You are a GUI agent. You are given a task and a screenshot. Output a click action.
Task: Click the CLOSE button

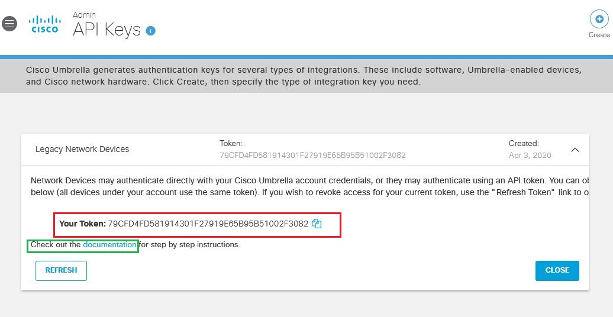(x=557, y=270)
